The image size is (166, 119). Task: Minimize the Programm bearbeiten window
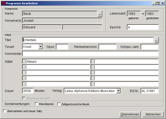click(x=154, y=3)
